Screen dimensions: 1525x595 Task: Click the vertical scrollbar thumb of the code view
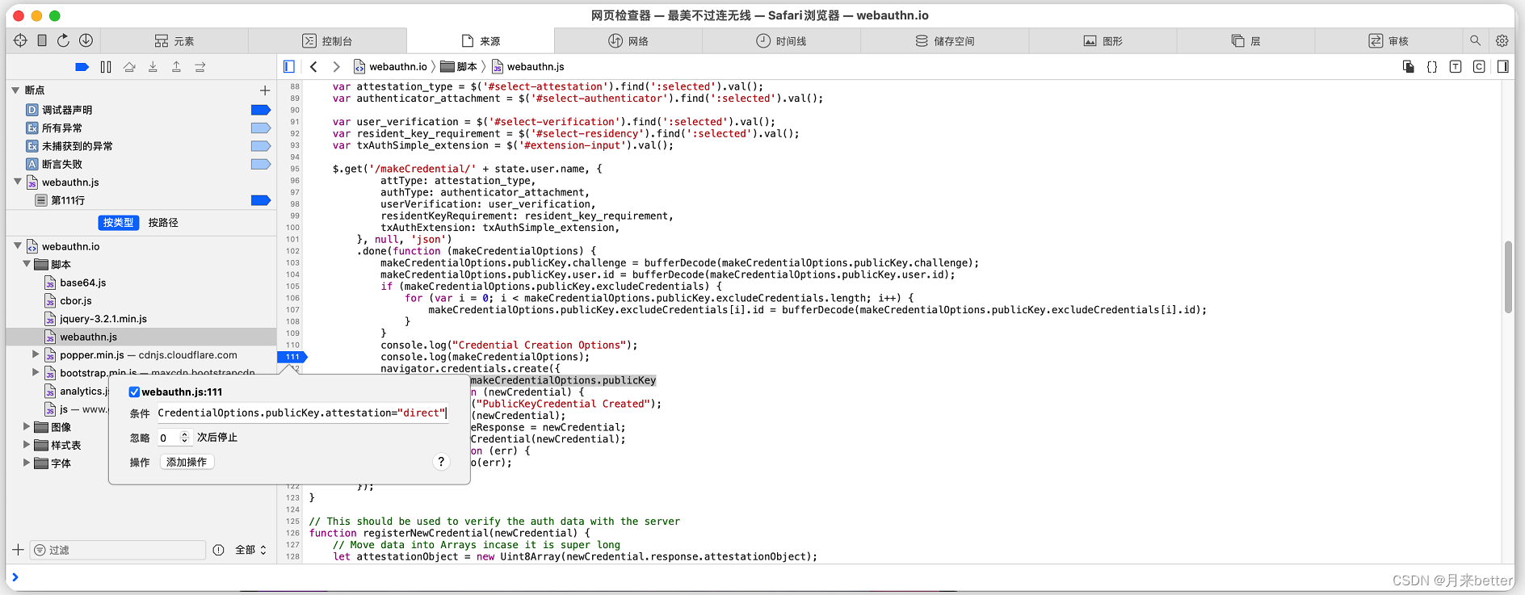coord(1508,277)
